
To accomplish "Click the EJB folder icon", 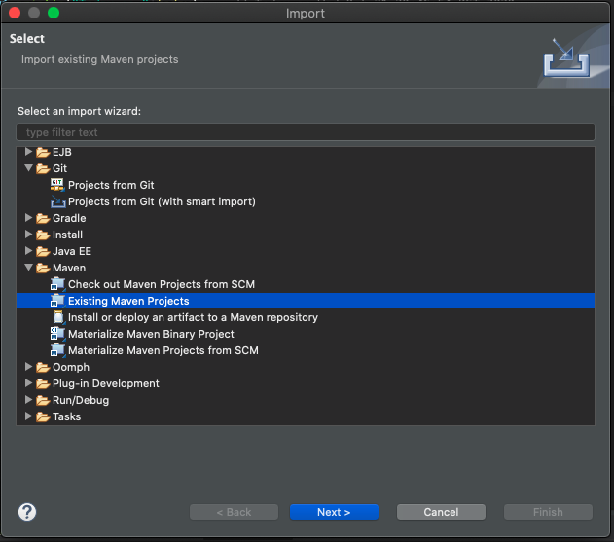I will point(43,152).
